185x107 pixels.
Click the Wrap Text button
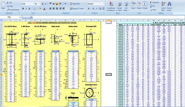(75, 4)
